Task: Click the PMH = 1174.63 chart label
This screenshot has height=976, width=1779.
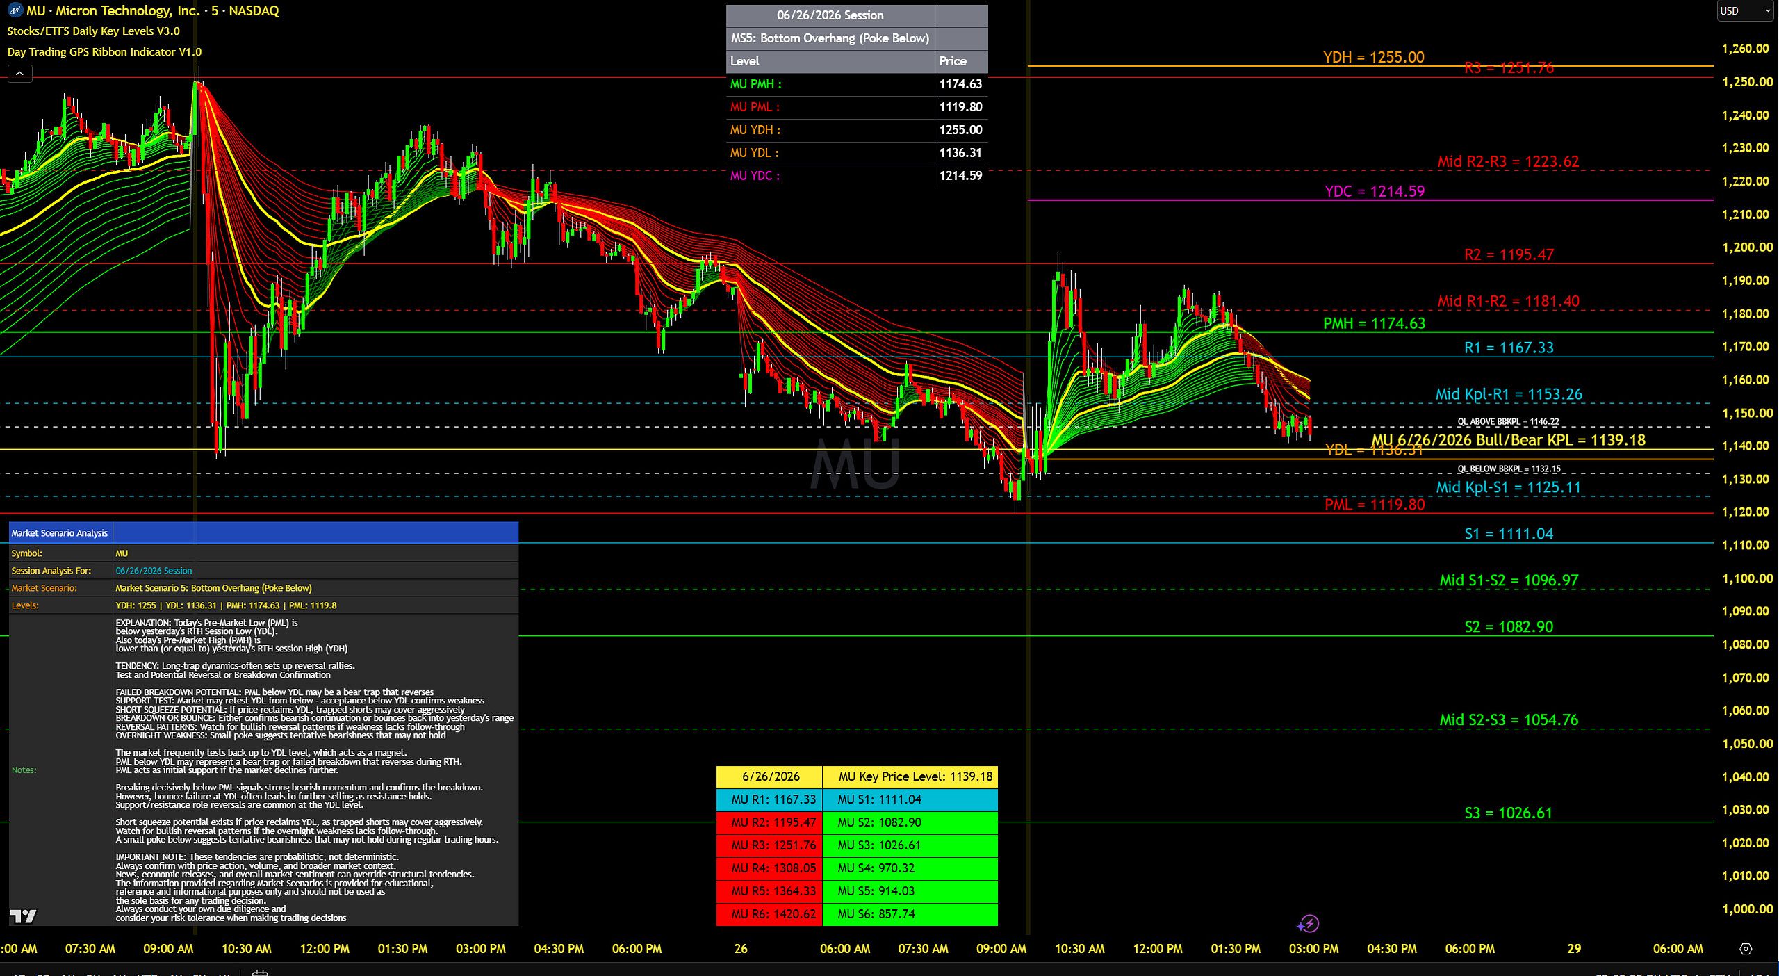Action: [x=1374, y=323]
